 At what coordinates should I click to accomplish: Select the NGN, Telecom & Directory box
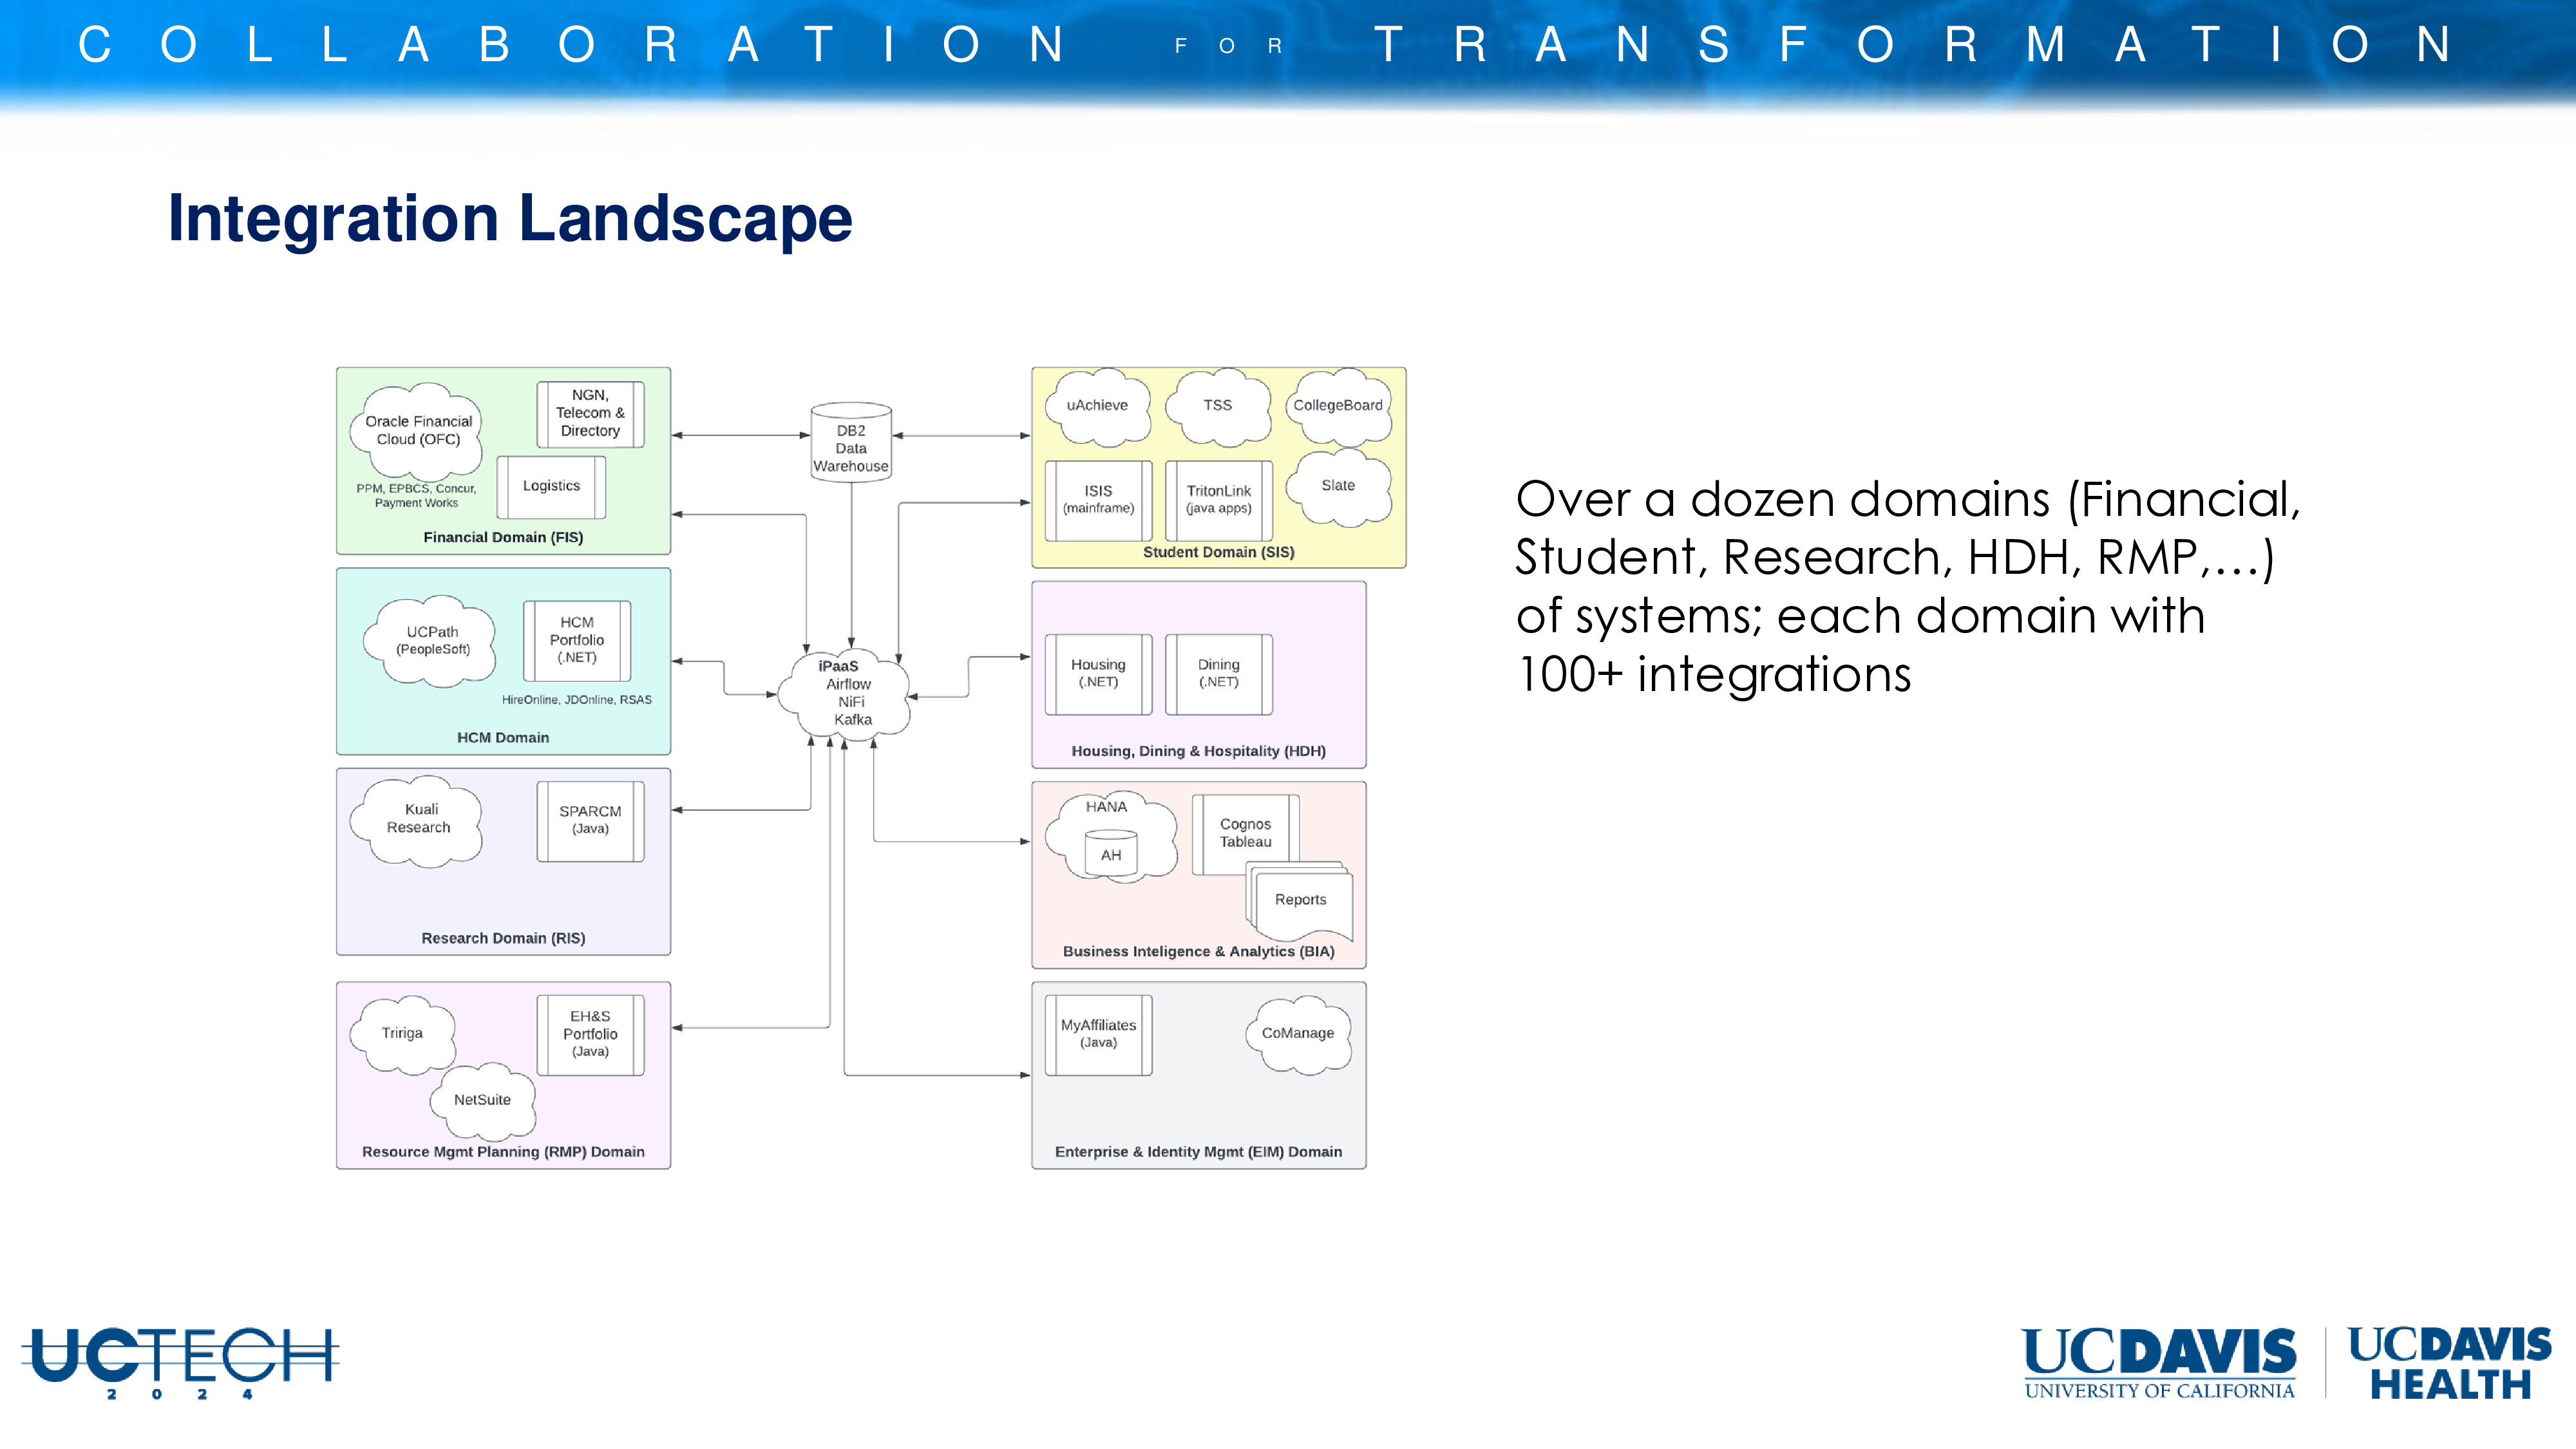click(x=590, y=414)
